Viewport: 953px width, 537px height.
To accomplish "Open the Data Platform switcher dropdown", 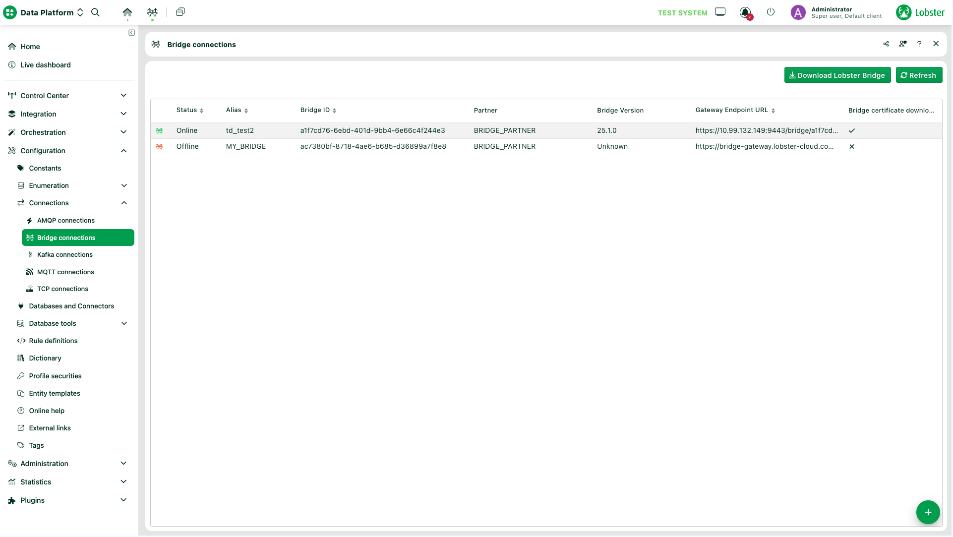I will click(80, 13).
